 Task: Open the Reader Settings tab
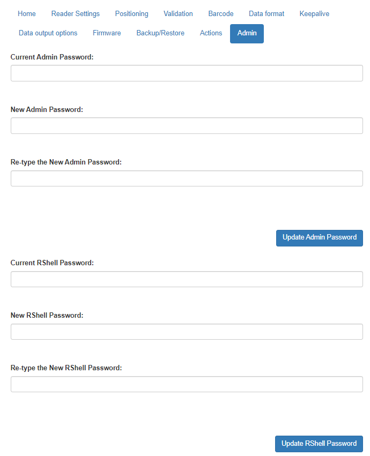(75, 13)
